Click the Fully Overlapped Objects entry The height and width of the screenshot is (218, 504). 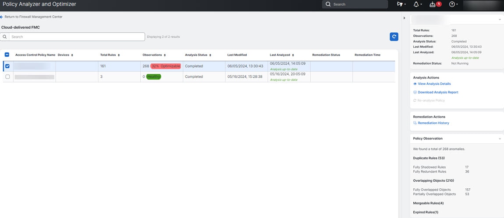(432, 190)
